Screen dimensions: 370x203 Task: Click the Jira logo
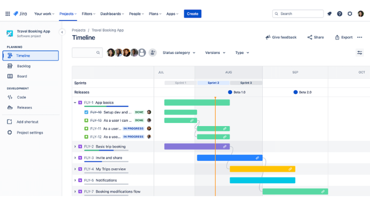pos(20,14)
